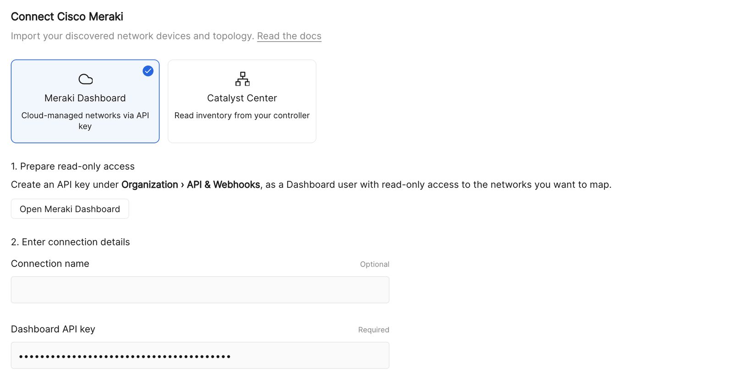The image size is (733, 381).
Task: Click 'Cloud-managed networks via API key' description
Action: pyautogui.click(x=85, y=121)
